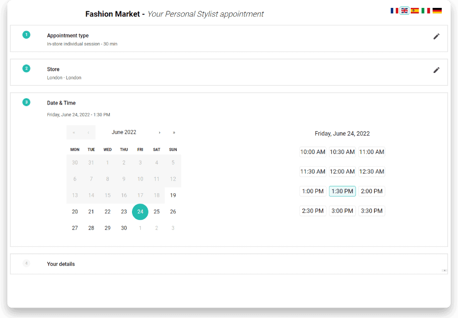Click the FRI weekday column header
Viewport: 458px width, 318px height.
(140, 149)
